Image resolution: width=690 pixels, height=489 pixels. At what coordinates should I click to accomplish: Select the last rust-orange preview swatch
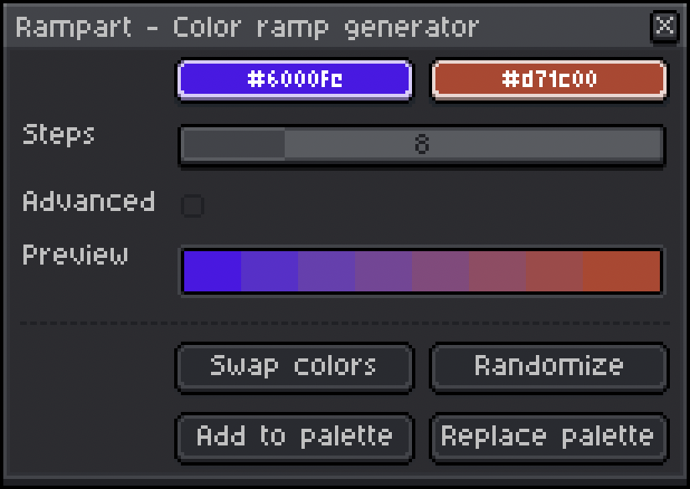click(622, 271)
